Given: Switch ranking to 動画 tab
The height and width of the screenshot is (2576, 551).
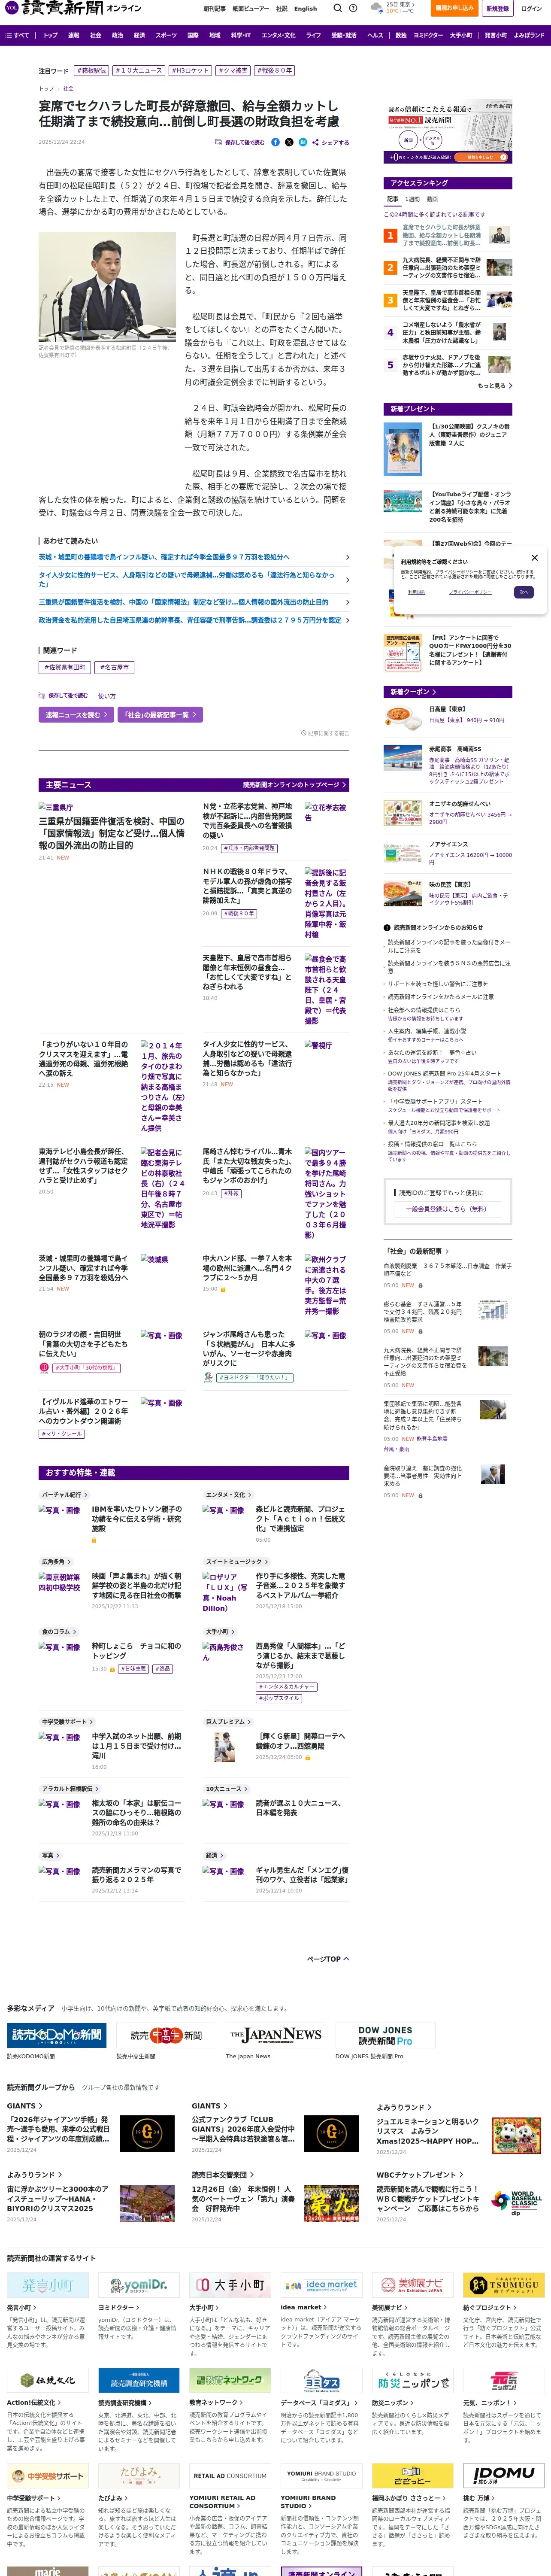Looking at the screenshot, I should point(433,199).
